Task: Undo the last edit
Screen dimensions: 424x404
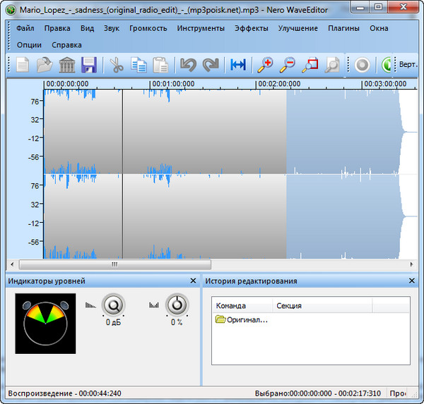Action: [188, 66]
